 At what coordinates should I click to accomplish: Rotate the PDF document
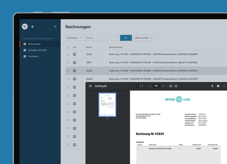click(x=176, y=86)
